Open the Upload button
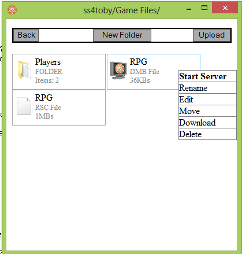Viewport: 242px width, 254px height. pyautogui.click(x=211, y=35)
